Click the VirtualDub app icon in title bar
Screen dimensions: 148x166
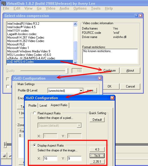3,3
